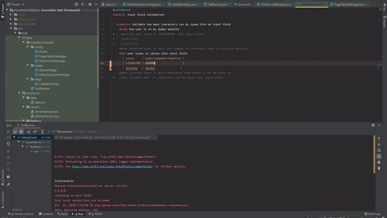Toggle Show Ignored tests button
This screenshot has height=218, width=387.
21,131
